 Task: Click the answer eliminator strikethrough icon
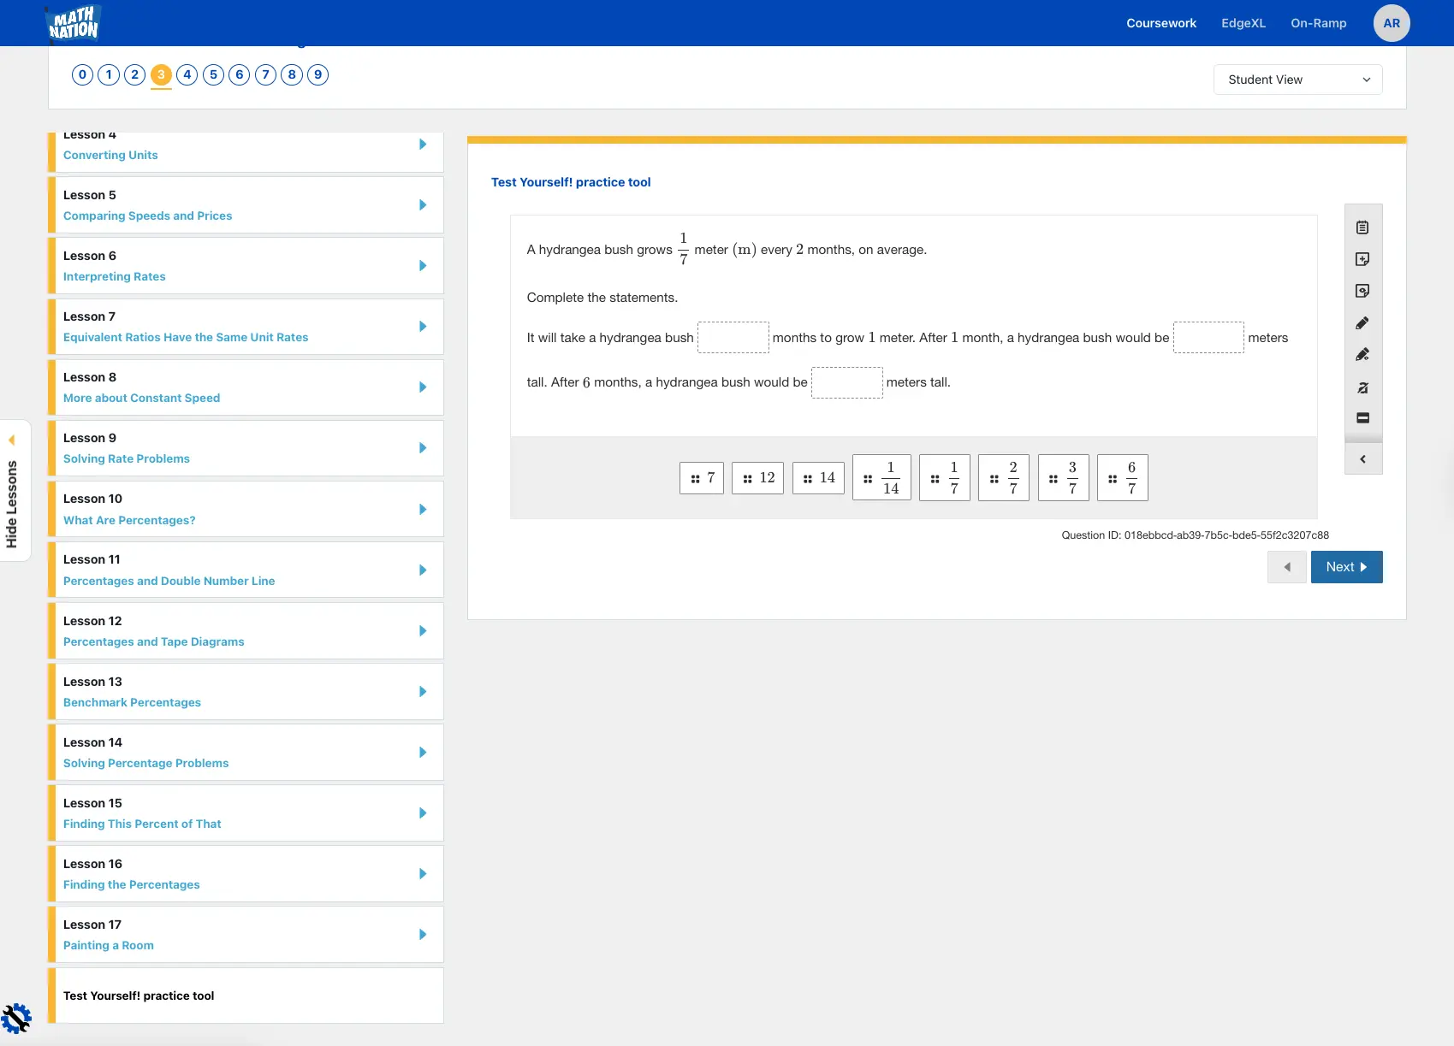(1362, 387)
